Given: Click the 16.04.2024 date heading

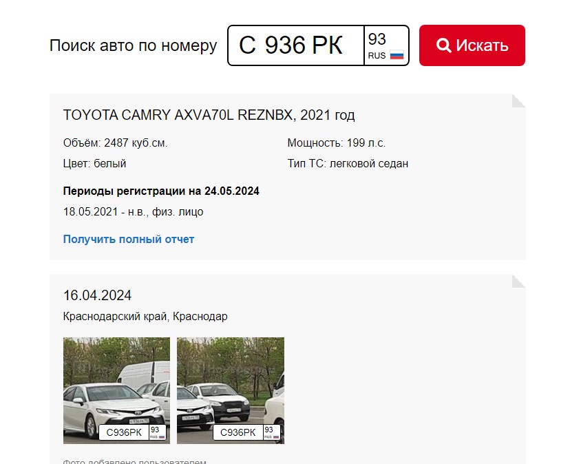Looking at the screenshot, I should [98, 295].
